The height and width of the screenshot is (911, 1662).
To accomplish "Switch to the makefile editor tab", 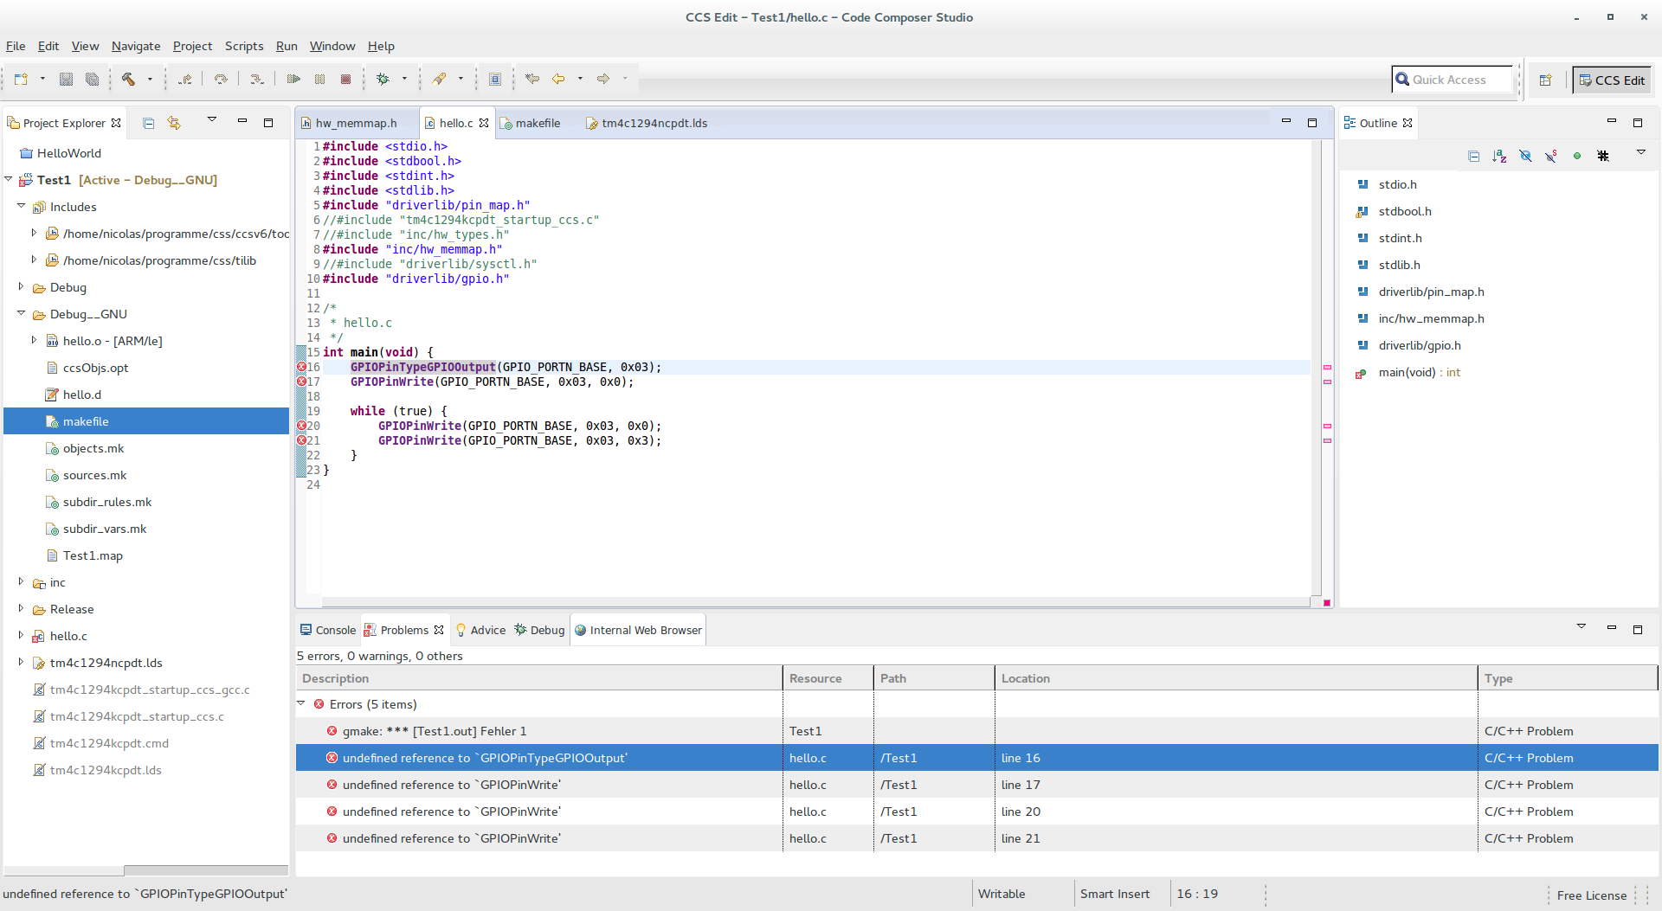I will (x=537, y=123).
